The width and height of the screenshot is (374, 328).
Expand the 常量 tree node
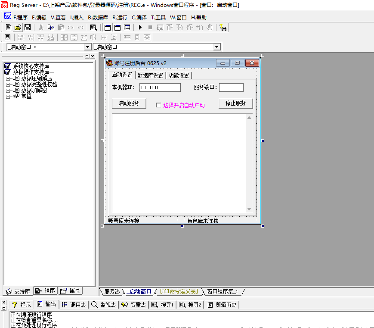(x=8, y=97)
